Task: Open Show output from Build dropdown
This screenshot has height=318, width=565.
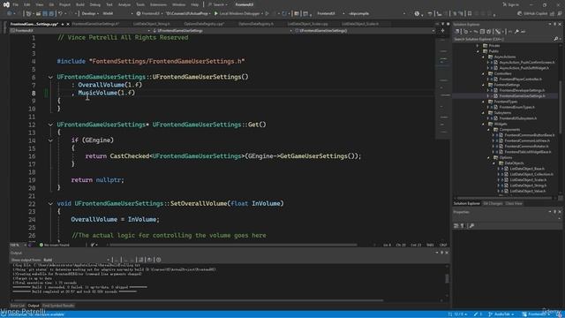Action: coord(76,260)
